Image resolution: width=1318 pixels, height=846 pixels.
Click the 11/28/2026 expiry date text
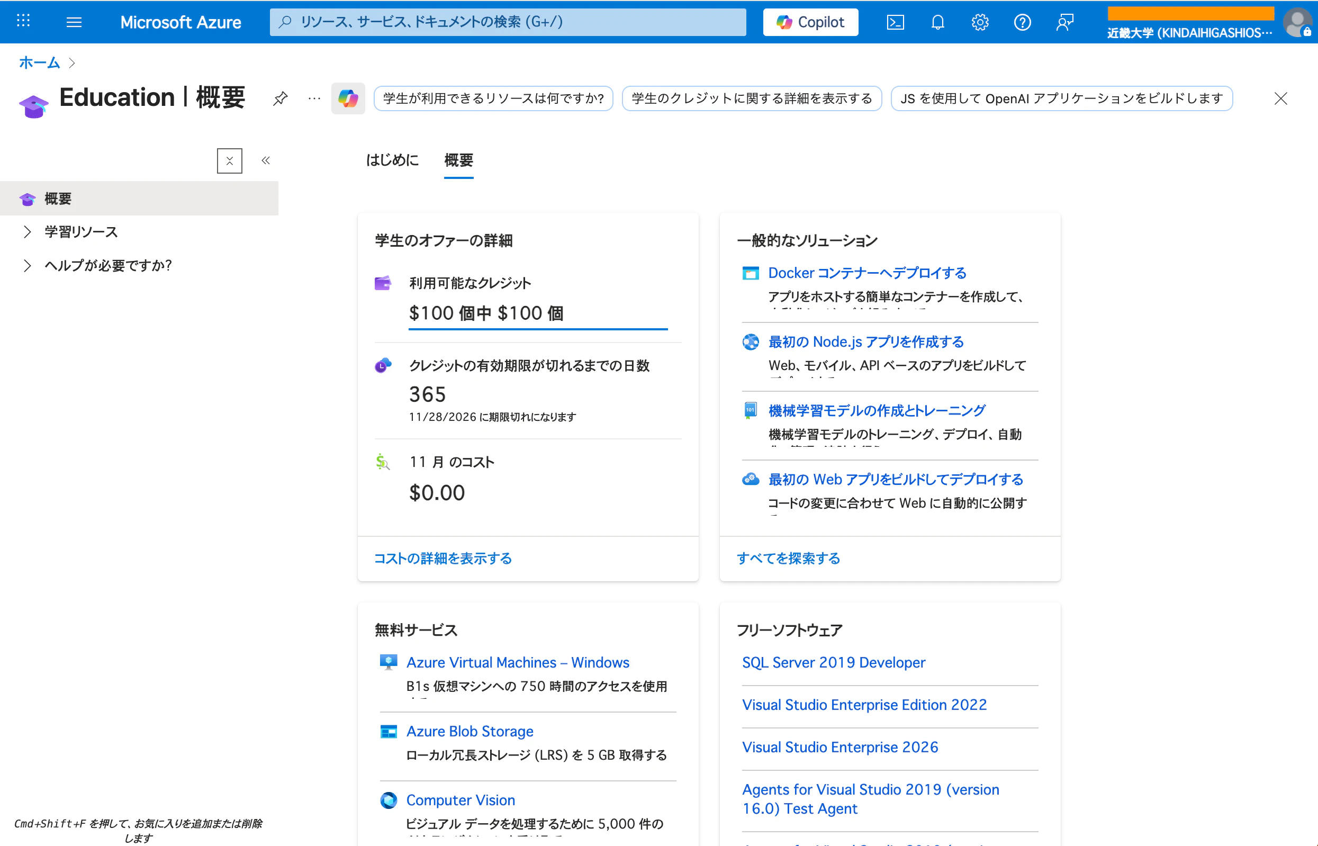tap(492, 417)
